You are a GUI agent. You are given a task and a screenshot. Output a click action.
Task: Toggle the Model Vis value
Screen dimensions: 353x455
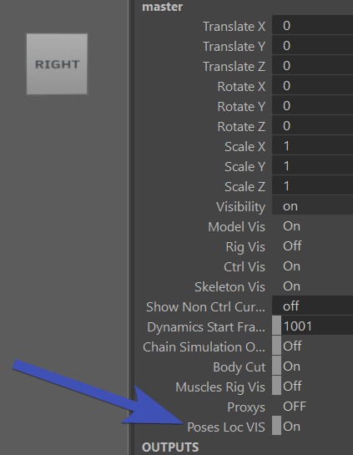coord(291,226)
